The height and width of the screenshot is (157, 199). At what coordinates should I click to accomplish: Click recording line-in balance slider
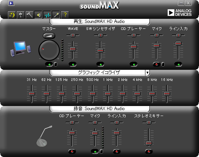pos(117,122)
